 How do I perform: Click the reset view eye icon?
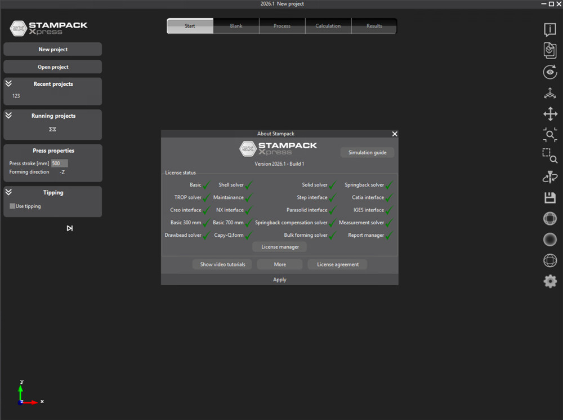tap(549, 72)
